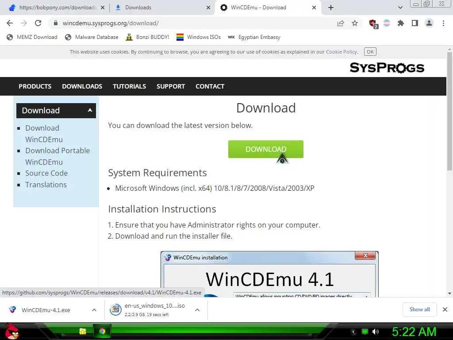Screen dimensions: 453x340
Task: Open the uBlock Origin extension icon
Action: [x=373, y=24]
